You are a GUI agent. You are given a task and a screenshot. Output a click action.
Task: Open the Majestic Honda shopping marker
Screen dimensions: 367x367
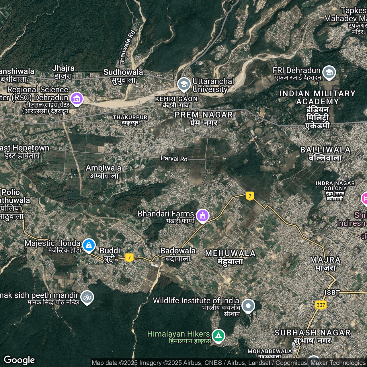tap(89, 245)
